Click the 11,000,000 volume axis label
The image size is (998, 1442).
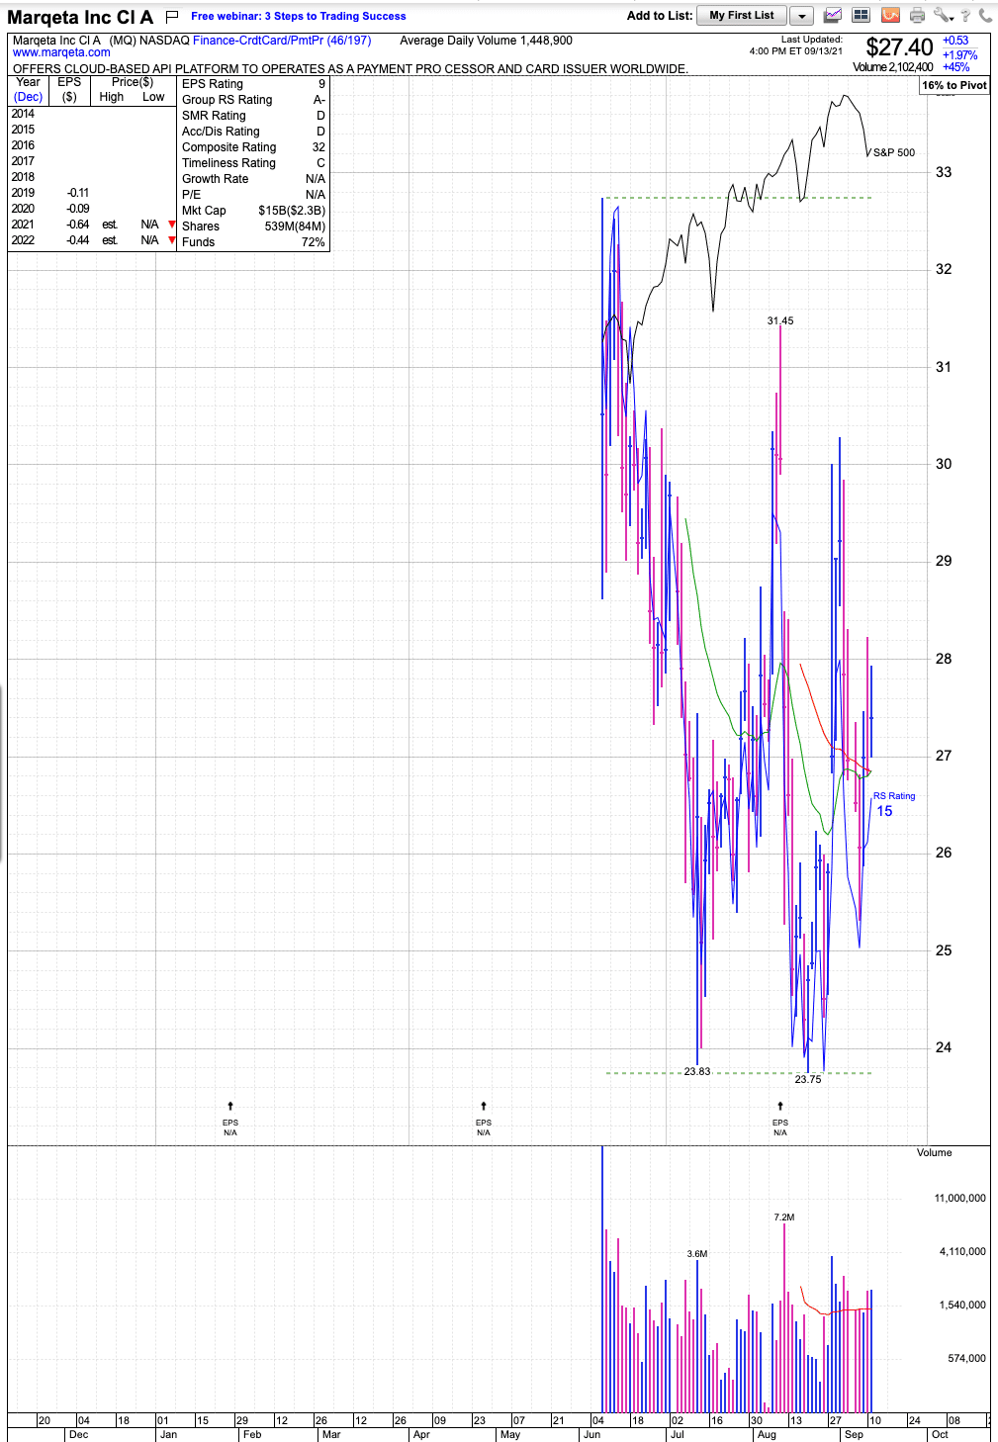point(959,1198)
